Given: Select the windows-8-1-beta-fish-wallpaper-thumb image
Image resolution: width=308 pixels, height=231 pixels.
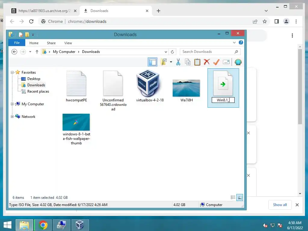Looking at the screenshot, I should (76, 129).
